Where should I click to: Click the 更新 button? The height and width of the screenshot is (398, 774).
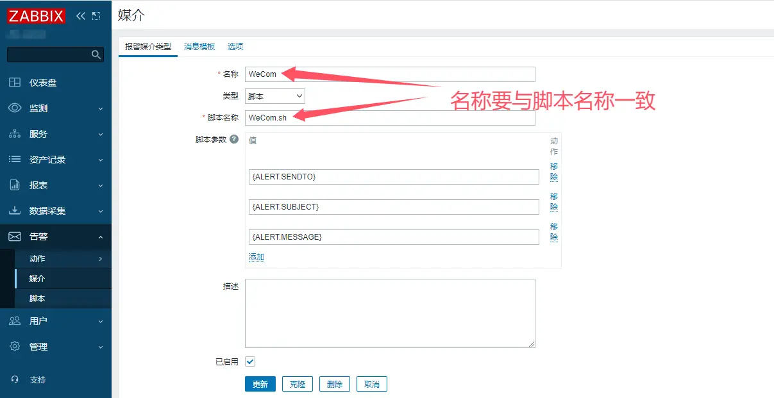coord(260,384)
